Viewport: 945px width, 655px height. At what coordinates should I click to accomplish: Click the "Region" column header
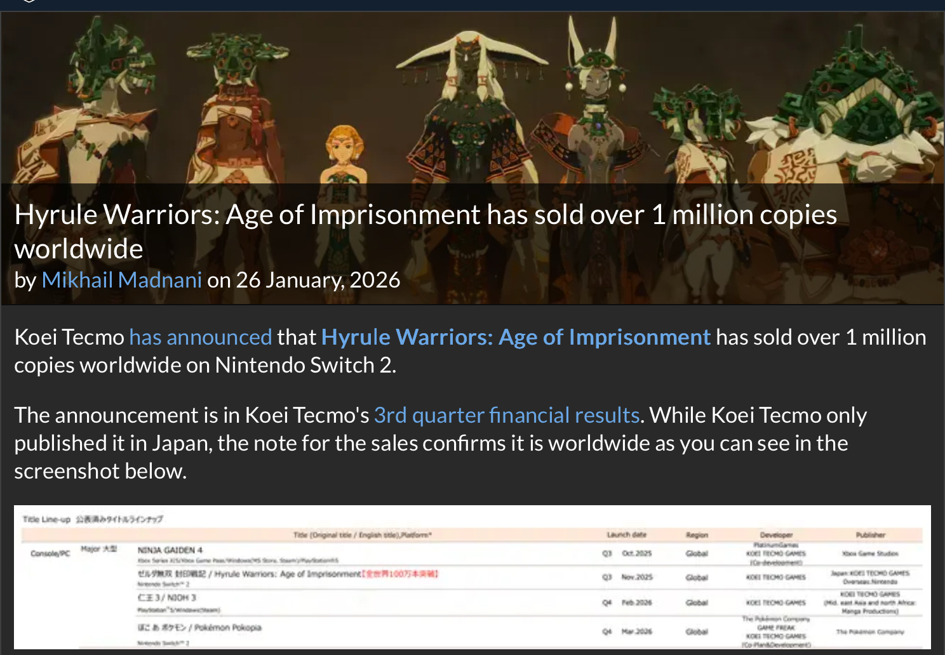[x=697, y=535]
